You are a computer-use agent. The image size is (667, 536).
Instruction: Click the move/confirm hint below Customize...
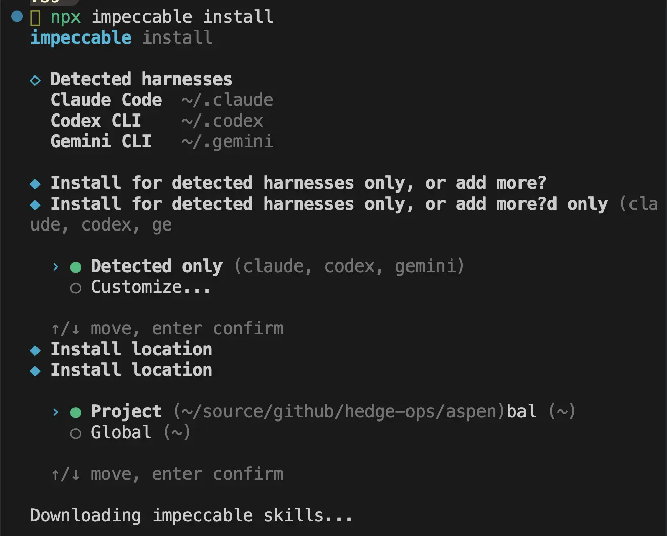[167, 329]
